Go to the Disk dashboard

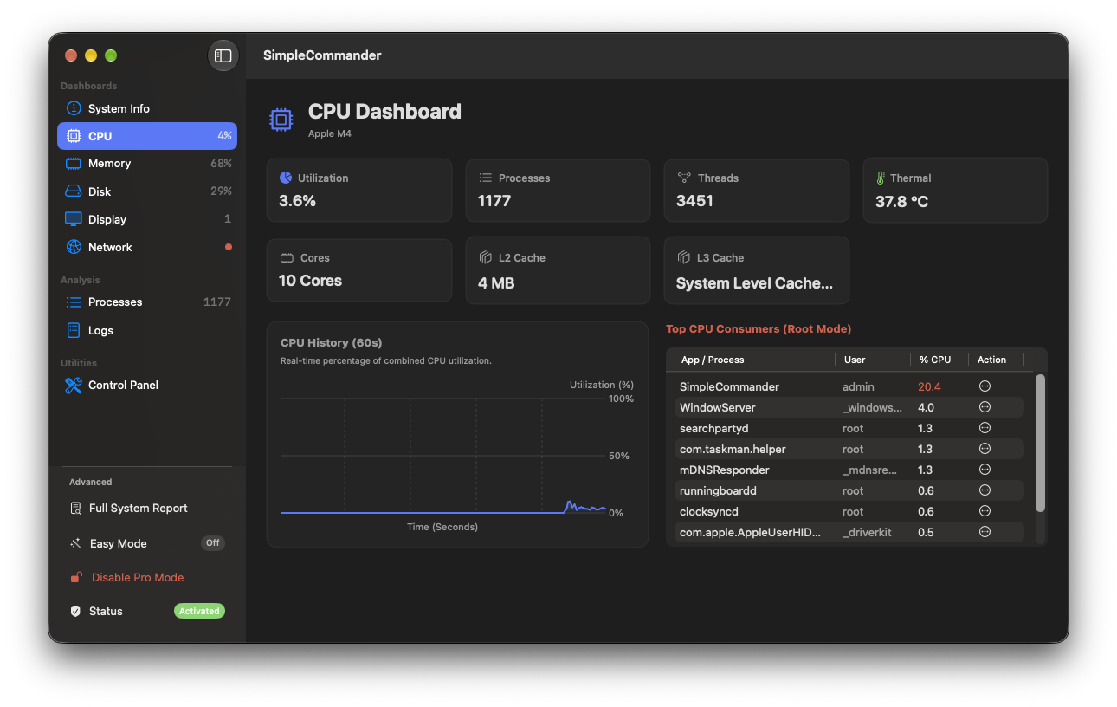(x=147, y=191)
